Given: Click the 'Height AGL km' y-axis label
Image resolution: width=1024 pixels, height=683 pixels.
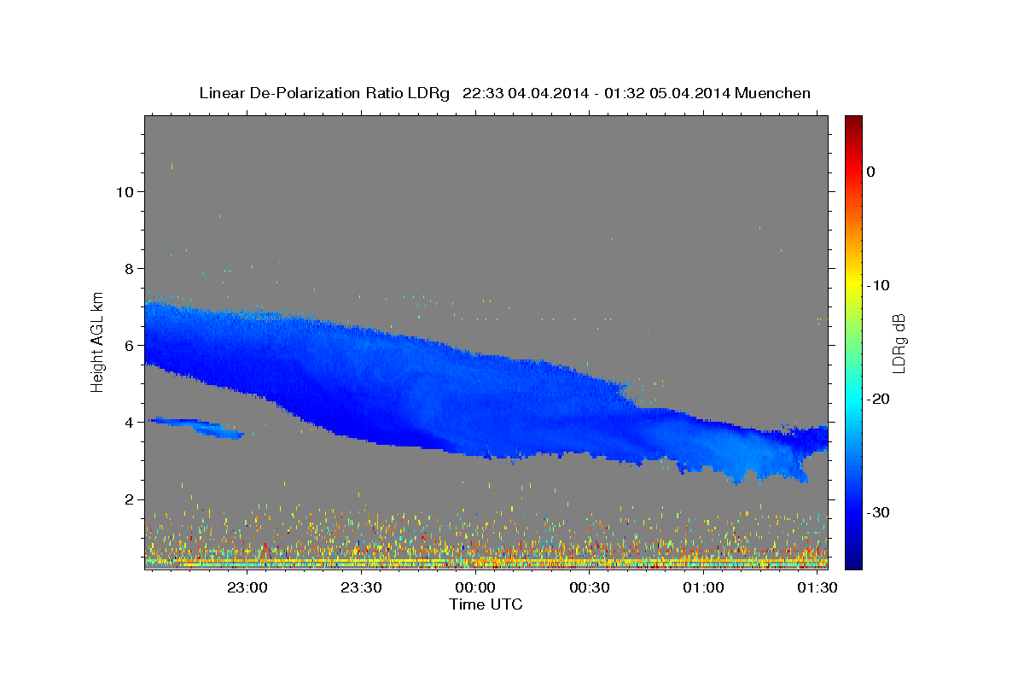Looking at the screenshot, I should pyautogui.click(x=97, y=341).
